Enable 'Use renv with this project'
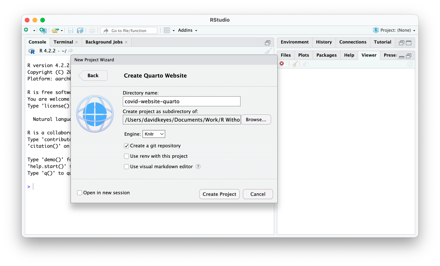This screenshot has width=440, height=266. pos(126,156)
